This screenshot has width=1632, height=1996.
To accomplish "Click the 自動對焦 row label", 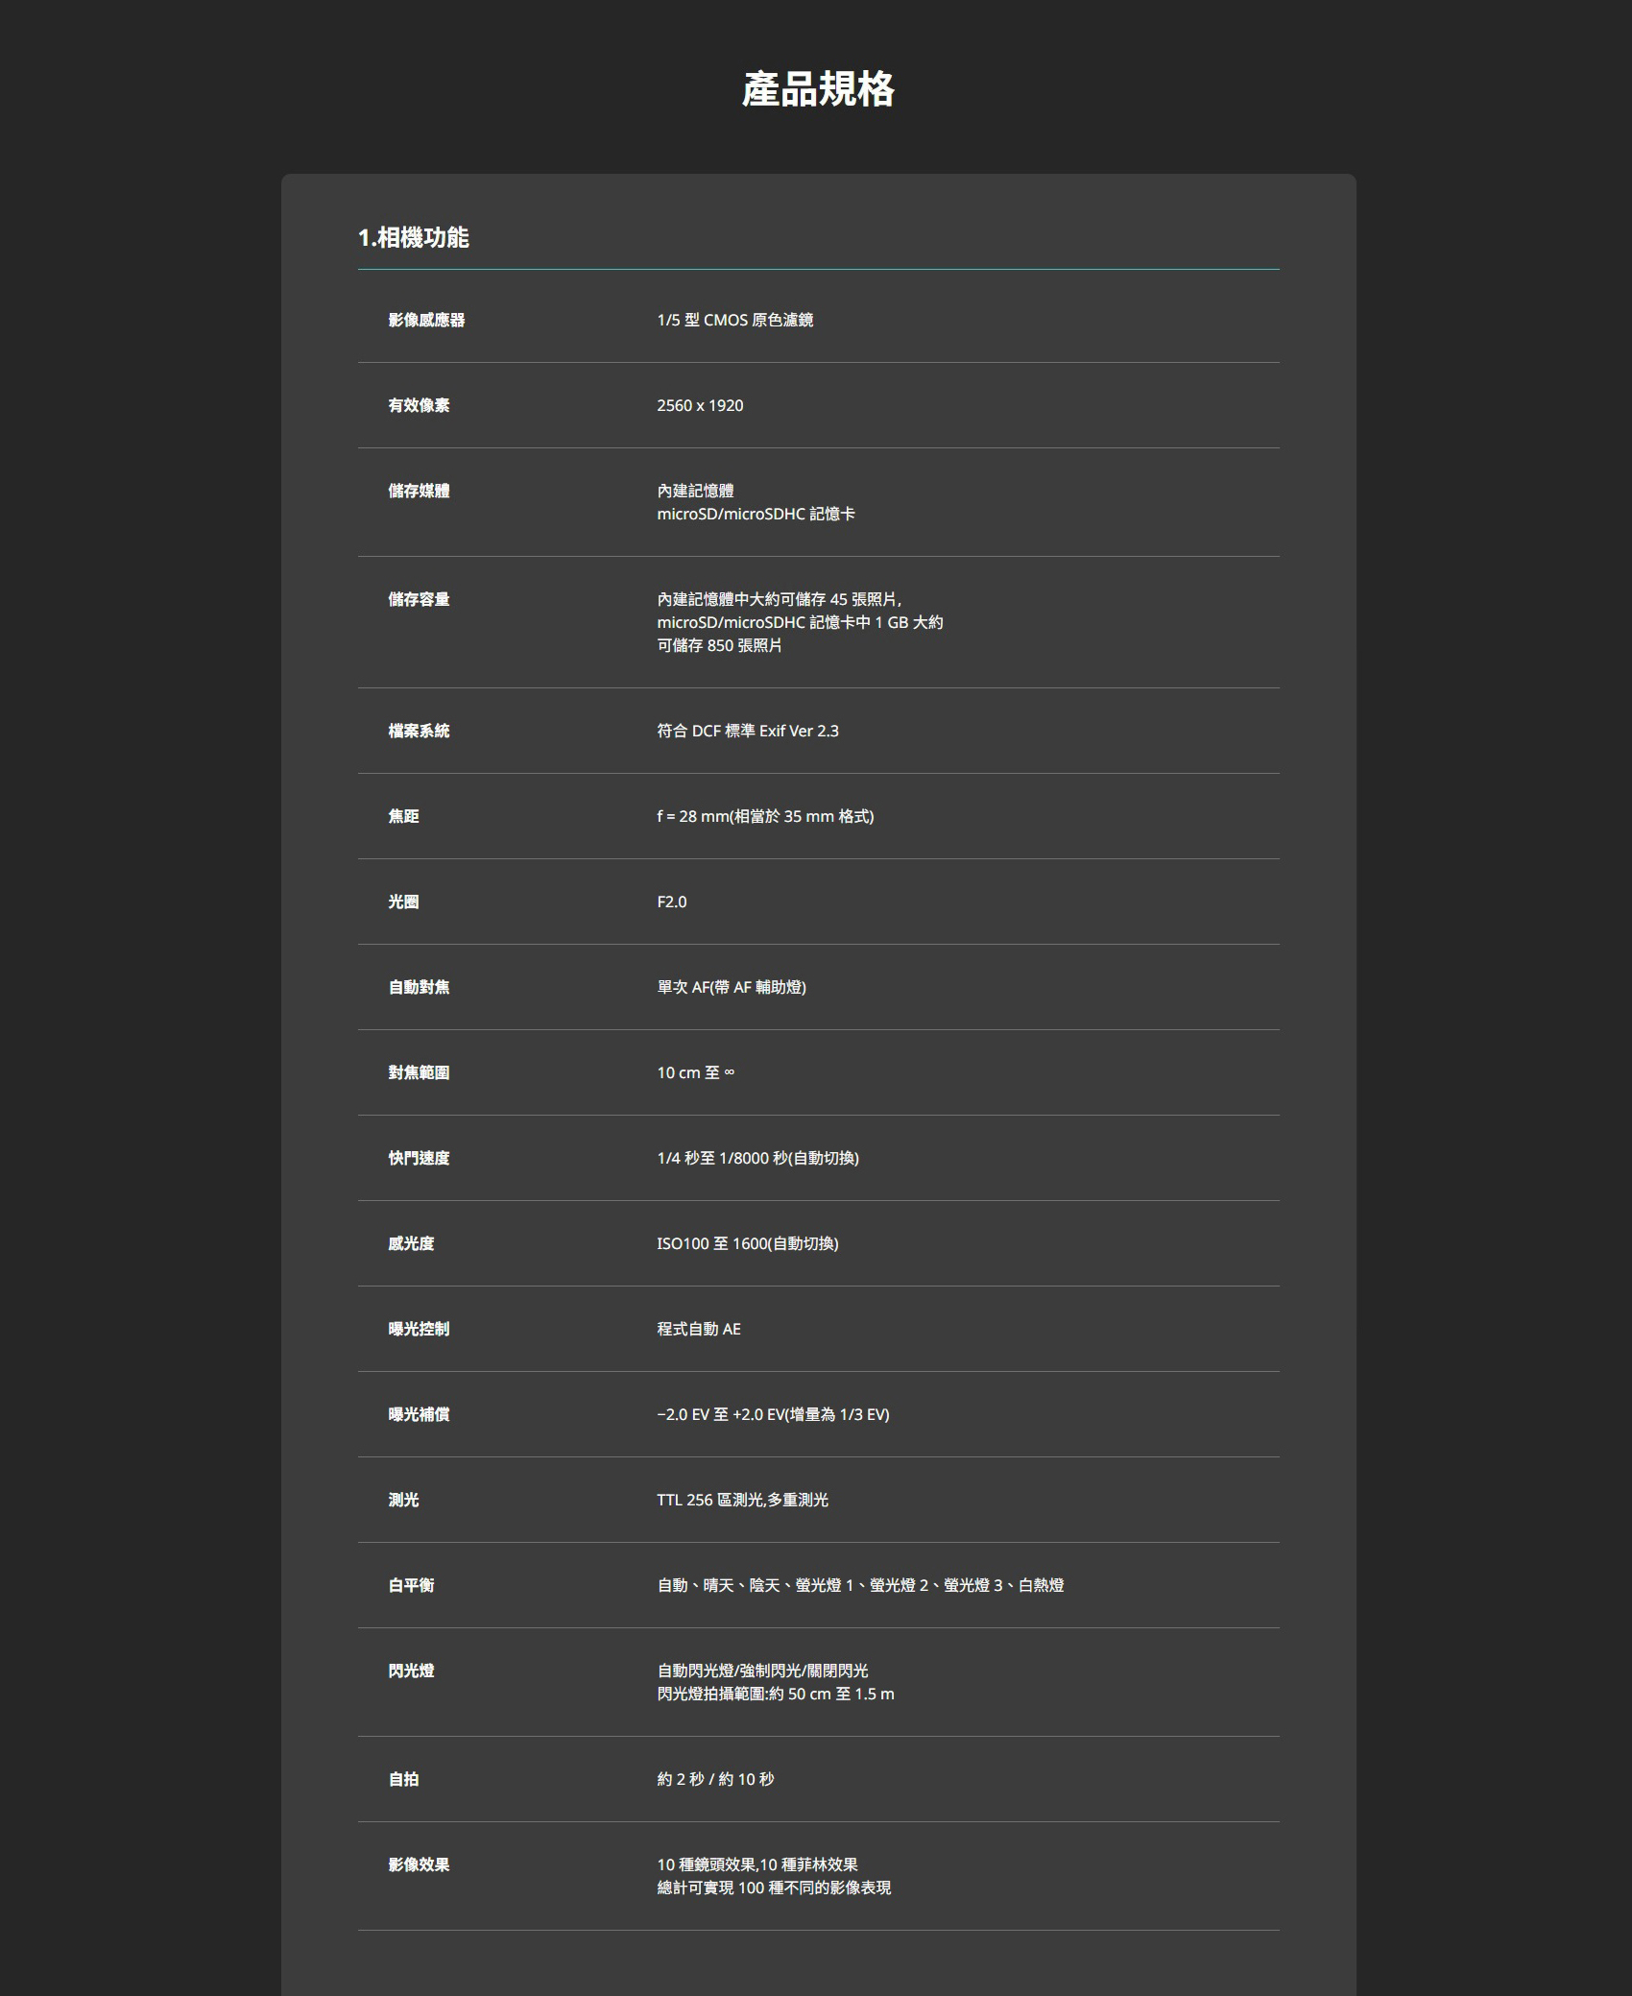I will (419, 987).
